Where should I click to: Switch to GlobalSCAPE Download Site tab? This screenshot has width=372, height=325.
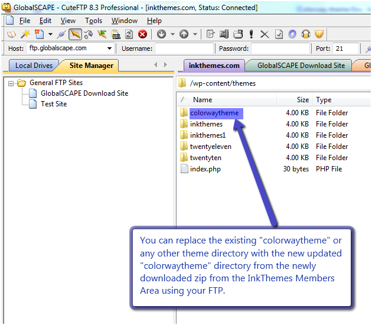[301, 66]
